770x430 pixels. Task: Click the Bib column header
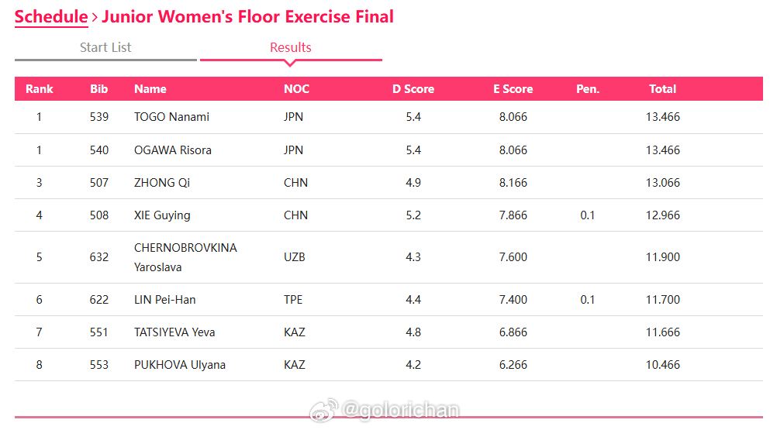click(x=98, y=89)
